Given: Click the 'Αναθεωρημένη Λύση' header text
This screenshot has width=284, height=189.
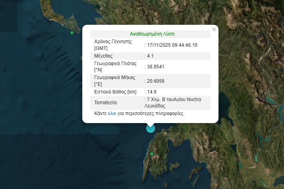Looking at the screenshot, I should click(152, 34).
